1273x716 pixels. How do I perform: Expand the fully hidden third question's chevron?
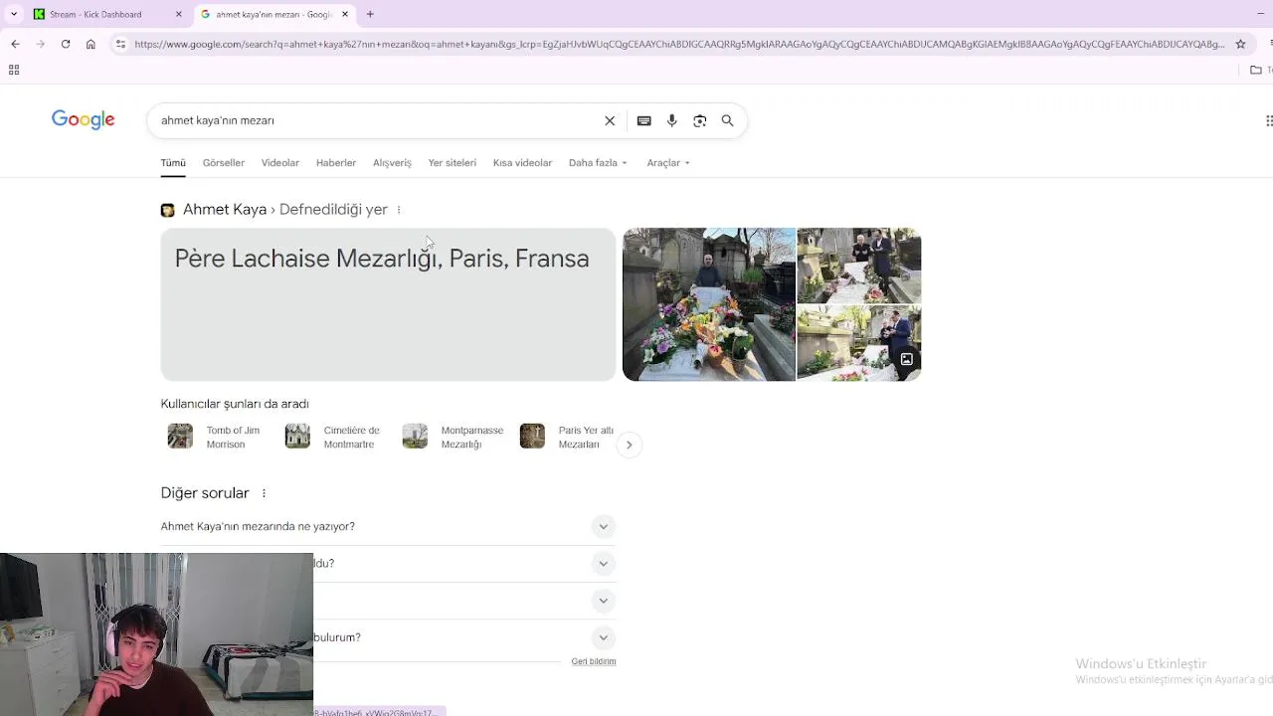(x=603, y=601)
